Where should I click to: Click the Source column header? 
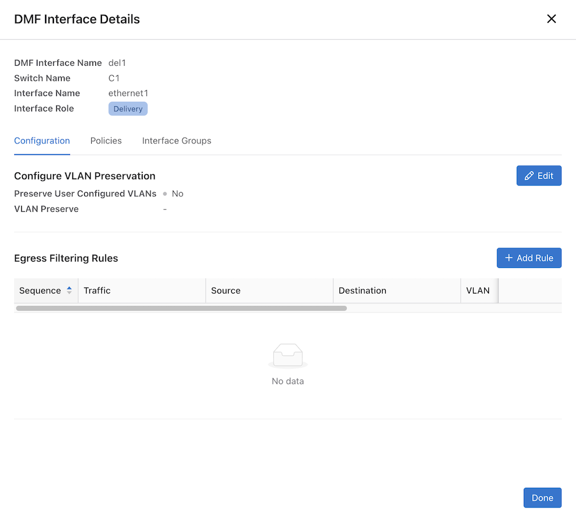[226, 291]
